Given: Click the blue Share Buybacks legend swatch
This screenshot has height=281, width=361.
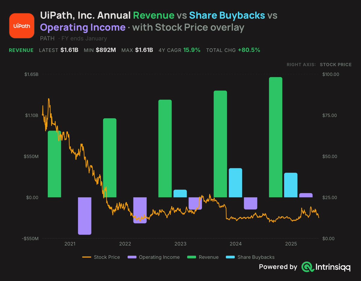Looking at the screenshot, I should pyautogui.click(x=230, y=257).
